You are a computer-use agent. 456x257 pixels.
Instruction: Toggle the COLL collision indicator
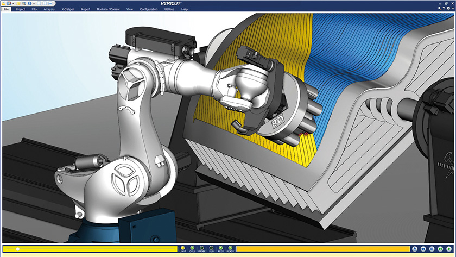192,248
